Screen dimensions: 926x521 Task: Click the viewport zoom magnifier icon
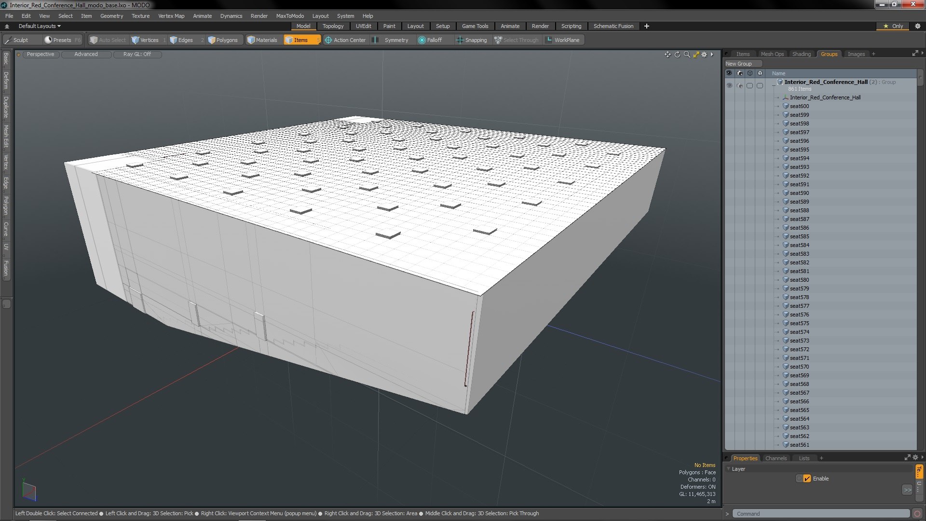[687, 55]
